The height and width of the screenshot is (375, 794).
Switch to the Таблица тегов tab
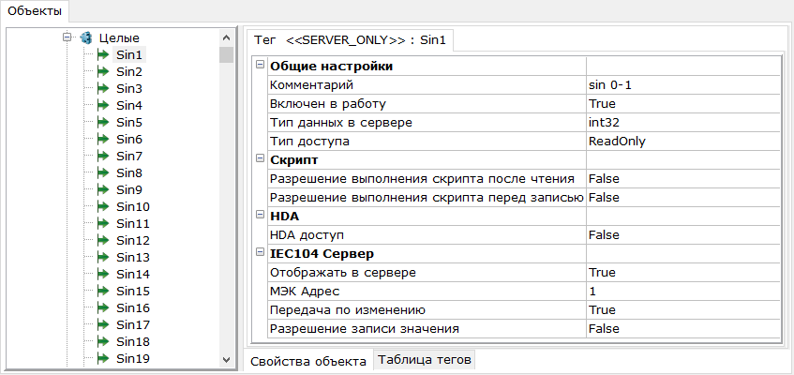(x=425, y=360)
